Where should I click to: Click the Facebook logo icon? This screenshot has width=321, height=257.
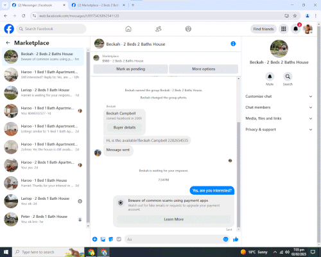(x=9, y=29)
